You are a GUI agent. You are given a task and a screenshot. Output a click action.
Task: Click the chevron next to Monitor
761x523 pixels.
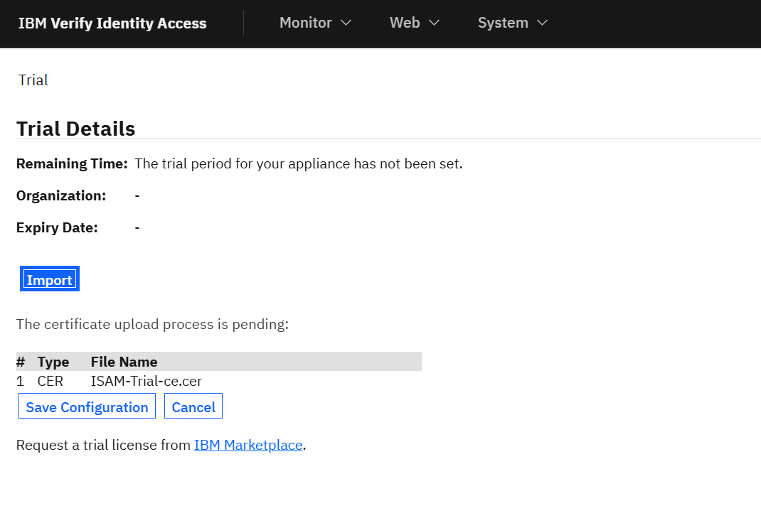point(346,23)
